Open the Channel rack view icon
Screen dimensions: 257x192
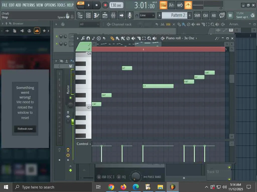click(88, 15)
